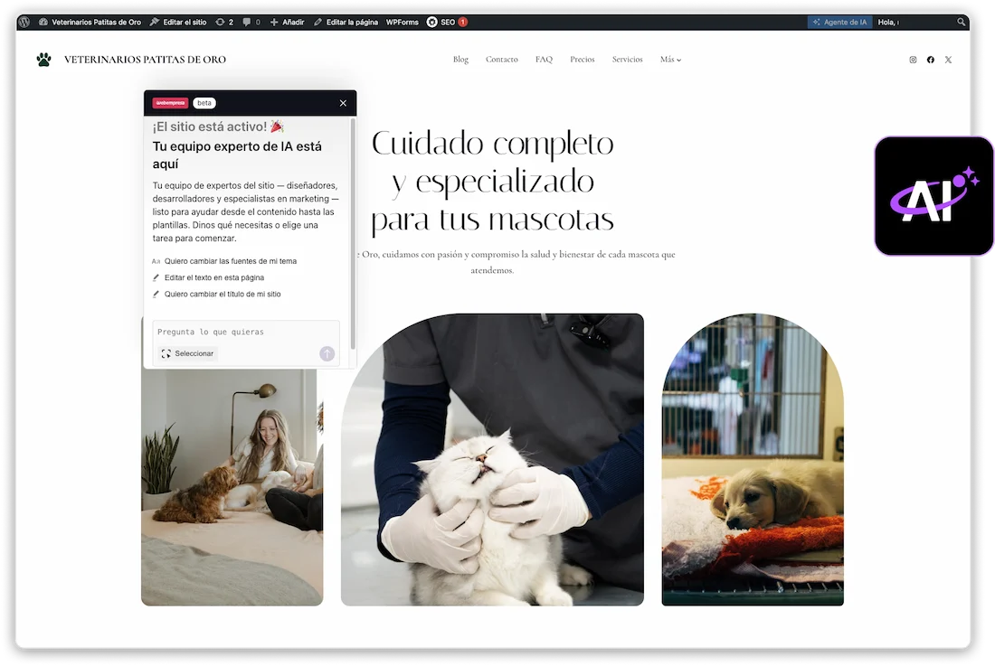This screenshot has width=995, height=666.
Task: Open the Instagram icon in the header
Action: coord(913,59)
